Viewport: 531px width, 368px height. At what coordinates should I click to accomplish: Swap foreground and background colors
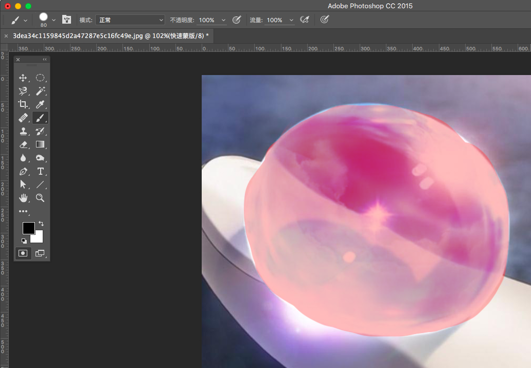[x=41, y=224]
